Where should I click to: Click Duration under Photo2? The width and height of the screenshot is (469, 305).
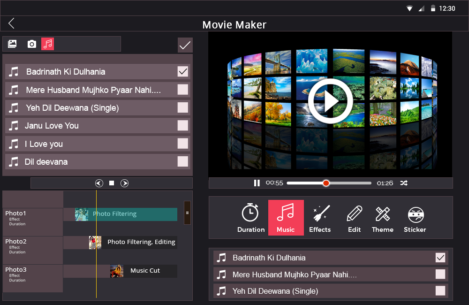pyautogui.click(x=17, y=252)
